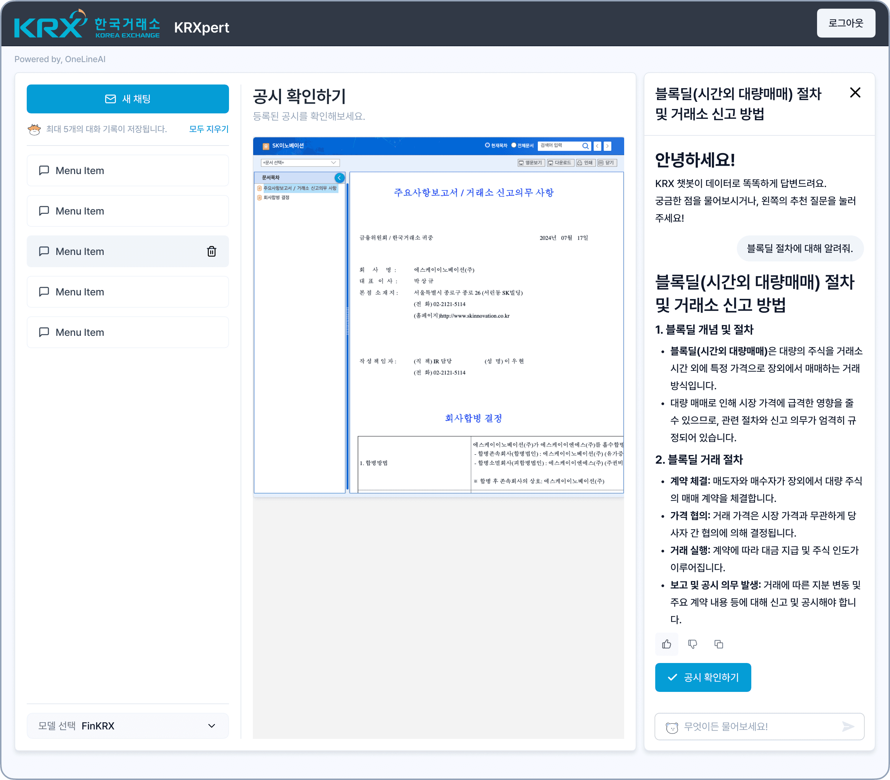Select the 현재목차 radio button

[487, 146]
